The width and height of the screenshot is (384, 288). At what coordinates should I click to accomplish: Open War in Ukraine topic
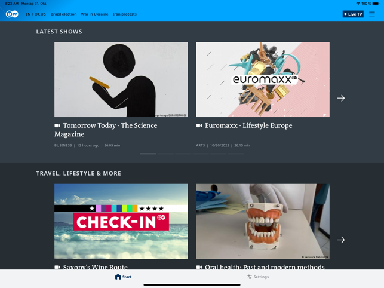click(94, 14)
